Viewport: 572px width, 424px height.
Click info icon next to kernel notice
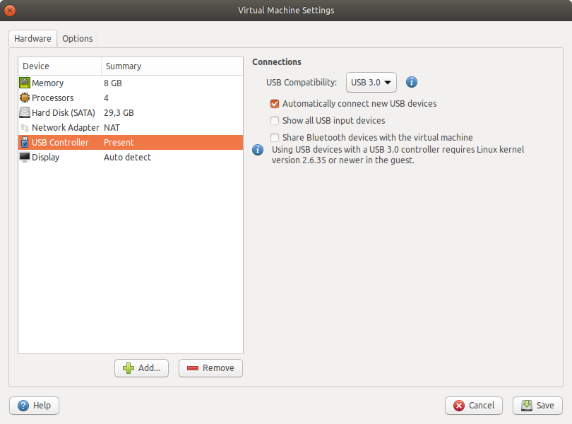pos(258,150)
